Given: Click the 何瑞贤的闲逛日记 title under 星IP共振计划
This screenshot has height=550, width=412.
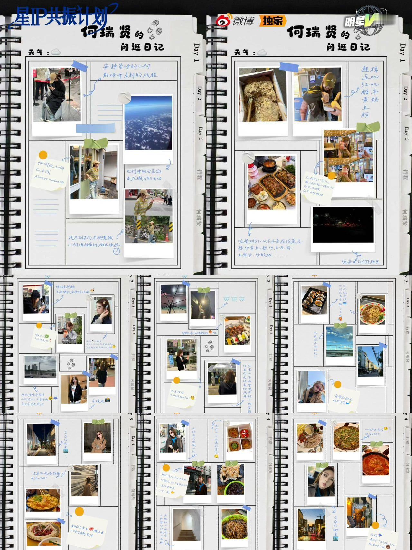Looking at the screenshot, I should [x=123, y=38].
